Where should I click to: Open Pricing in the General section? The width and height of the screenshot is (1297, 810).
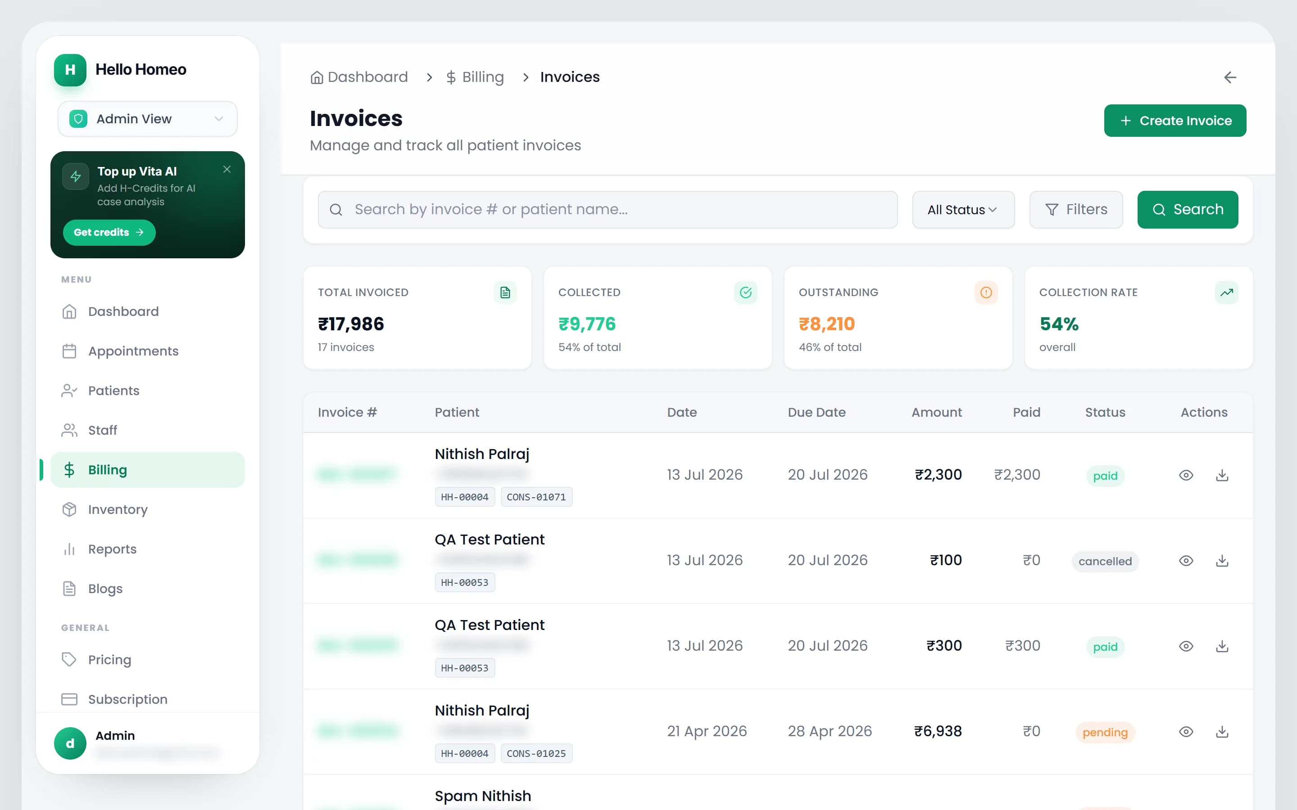[147, 659]
